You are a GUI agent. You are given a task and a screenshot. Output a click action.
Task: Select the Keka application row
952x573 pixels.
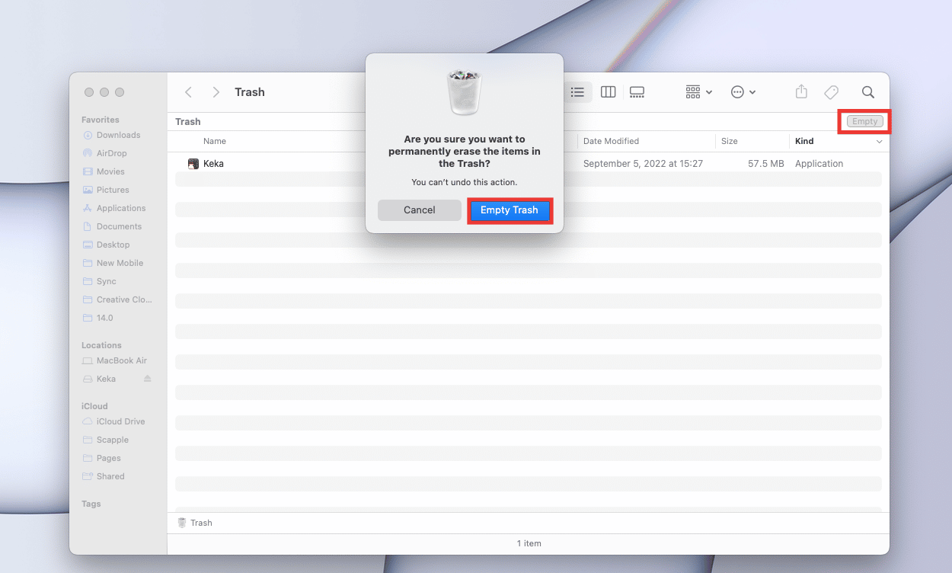tap(529, 164)
